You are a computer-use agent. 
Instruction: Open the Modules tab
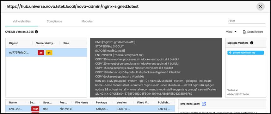pyautogui.click(x=87, y=21)
